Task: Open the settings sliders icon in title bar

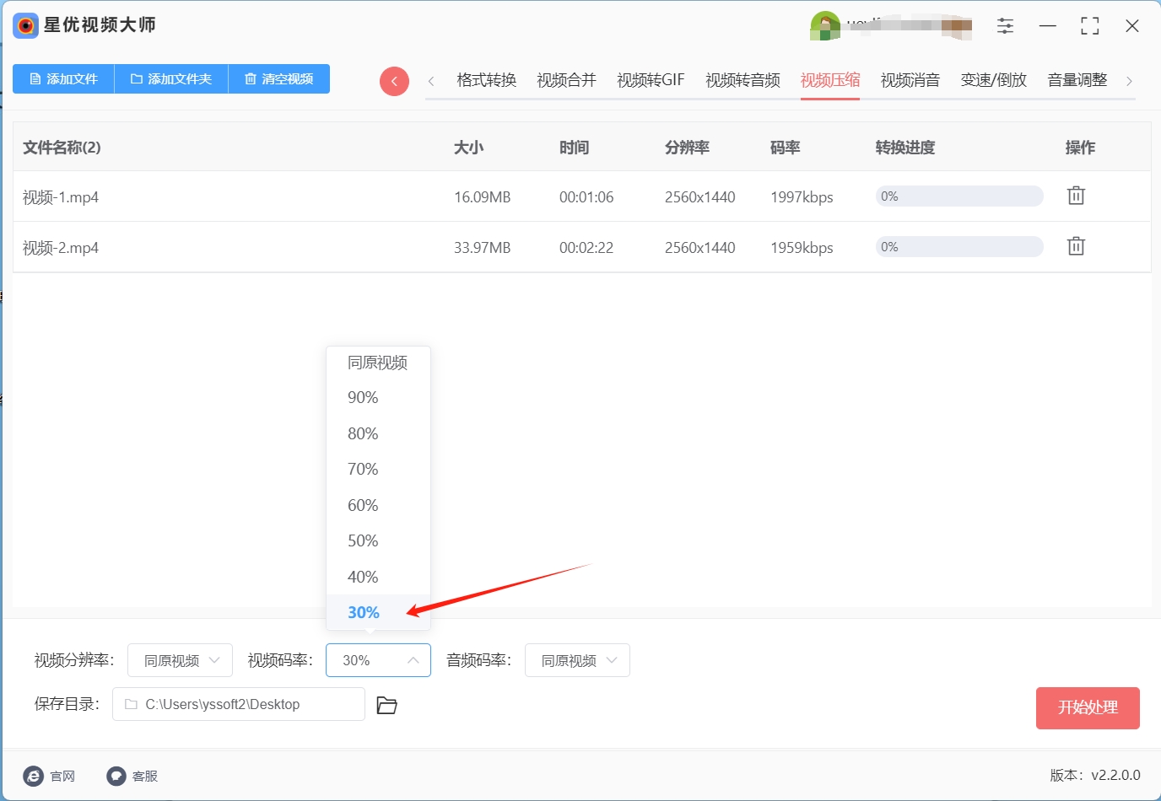Action: (x=1005, y=26)
